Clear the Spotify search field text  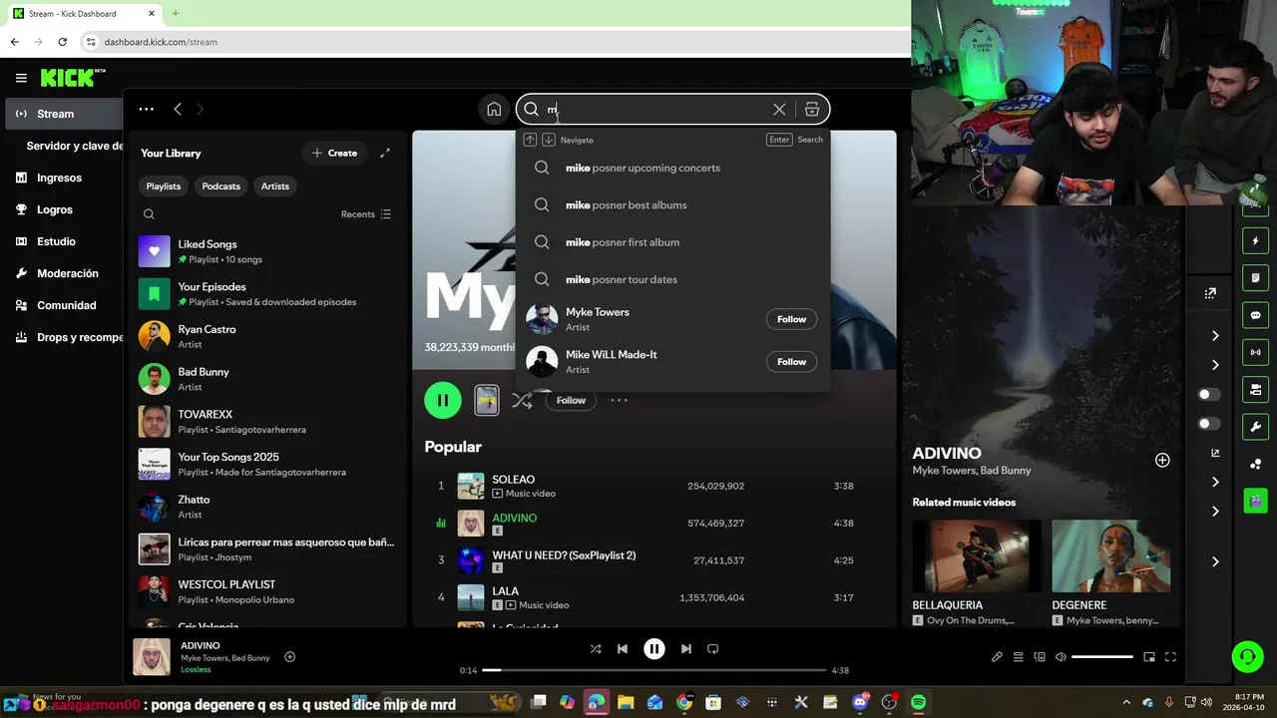pos(779,110)
